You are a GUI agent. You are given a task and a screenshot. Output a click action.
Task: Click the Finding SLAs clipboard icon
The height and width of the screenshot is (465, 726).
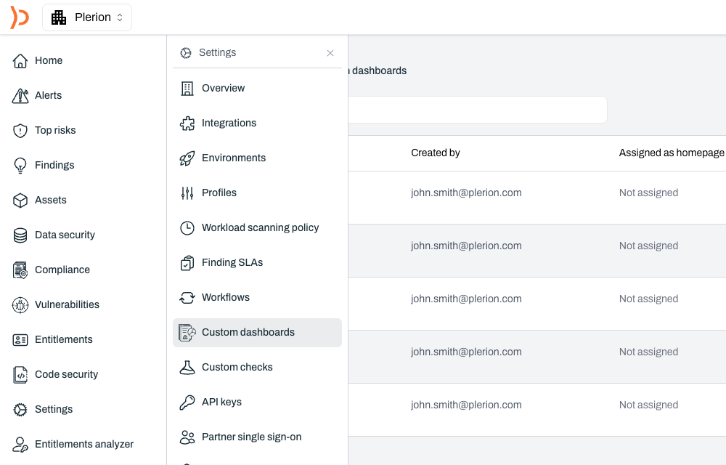(x=187, y=263)
